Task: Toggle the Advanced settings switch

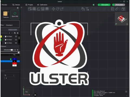Action: click(x=12, y=50)
